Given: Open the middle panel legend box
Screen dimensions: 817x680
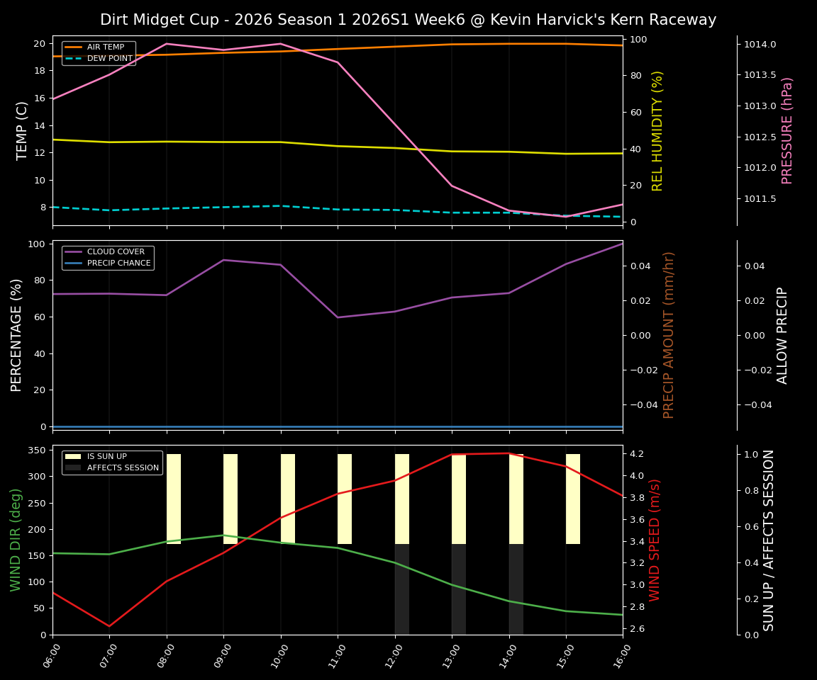Looking at the screenshot, I should click(108, 256).
